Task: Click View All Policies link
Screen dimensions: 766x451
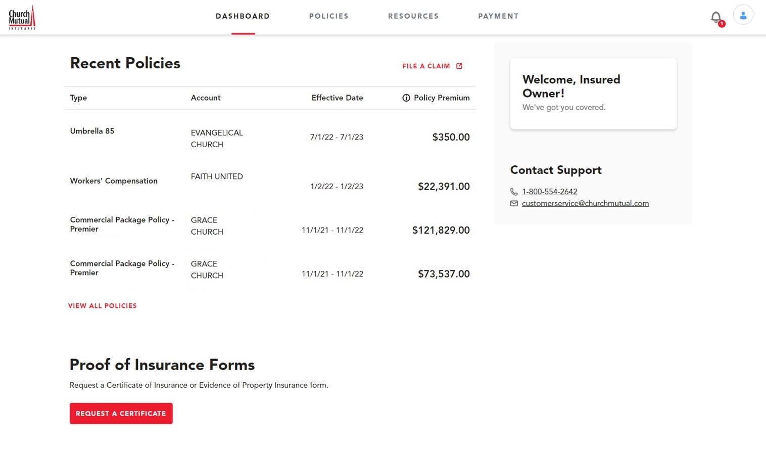Action: (103, 306)
